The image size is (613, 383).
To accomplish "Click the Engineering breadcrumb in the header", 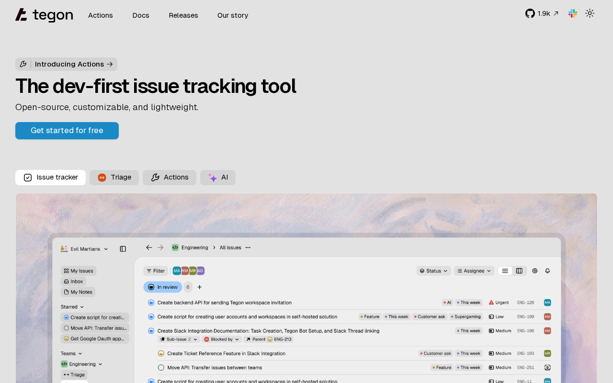I will tap(190, 248).
